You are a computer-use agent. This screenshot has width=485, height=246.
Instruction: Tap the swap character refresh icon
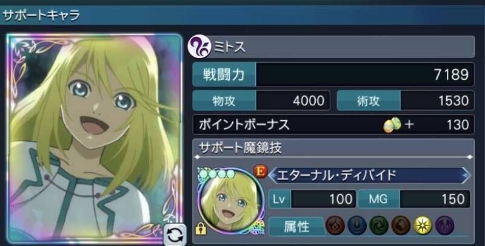pos(175,234)
